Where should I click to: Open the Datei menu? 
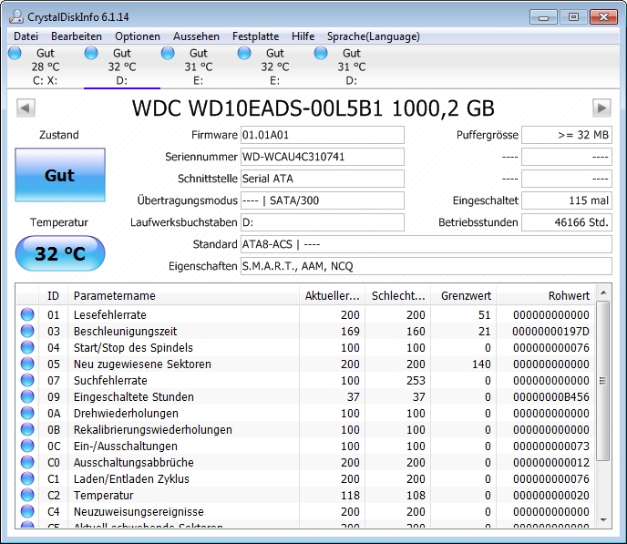click(26, 36)
